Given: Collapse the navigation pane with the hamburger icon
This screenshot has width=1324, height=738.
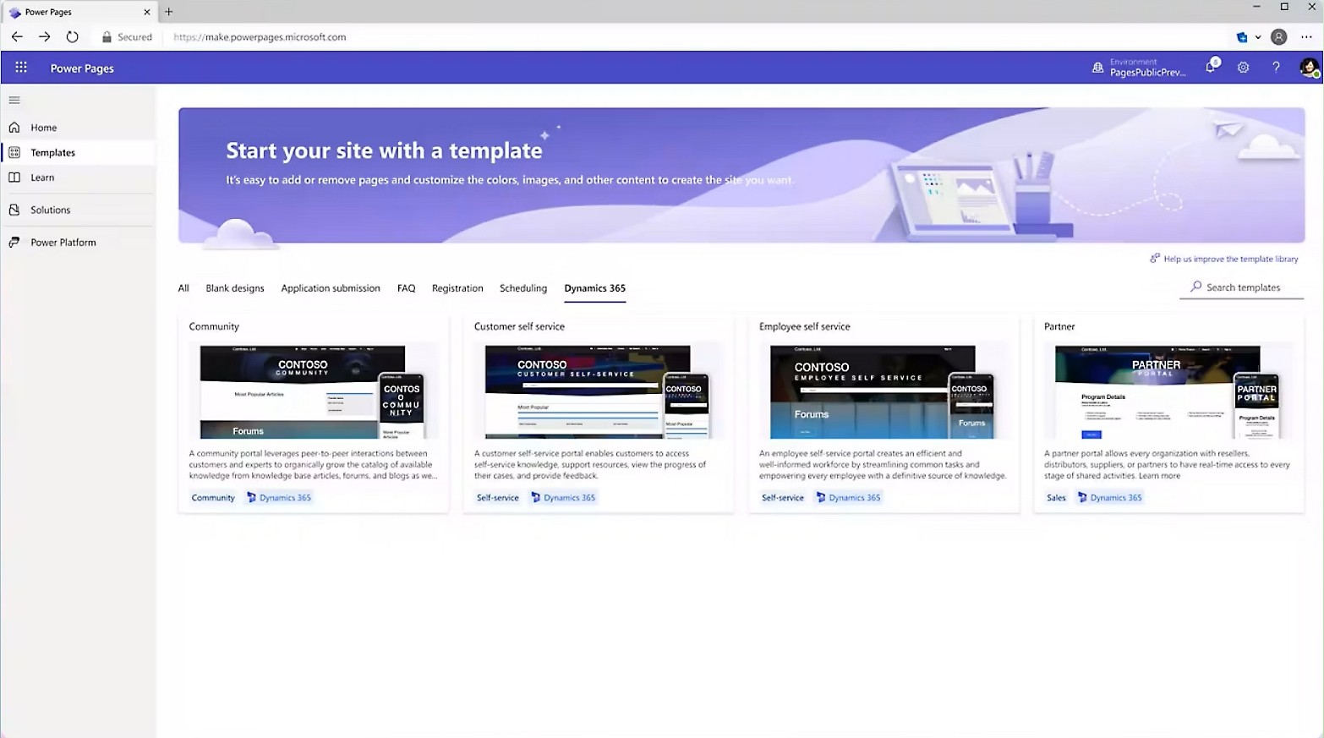Looking at the screenshot, I should point(14,100).
